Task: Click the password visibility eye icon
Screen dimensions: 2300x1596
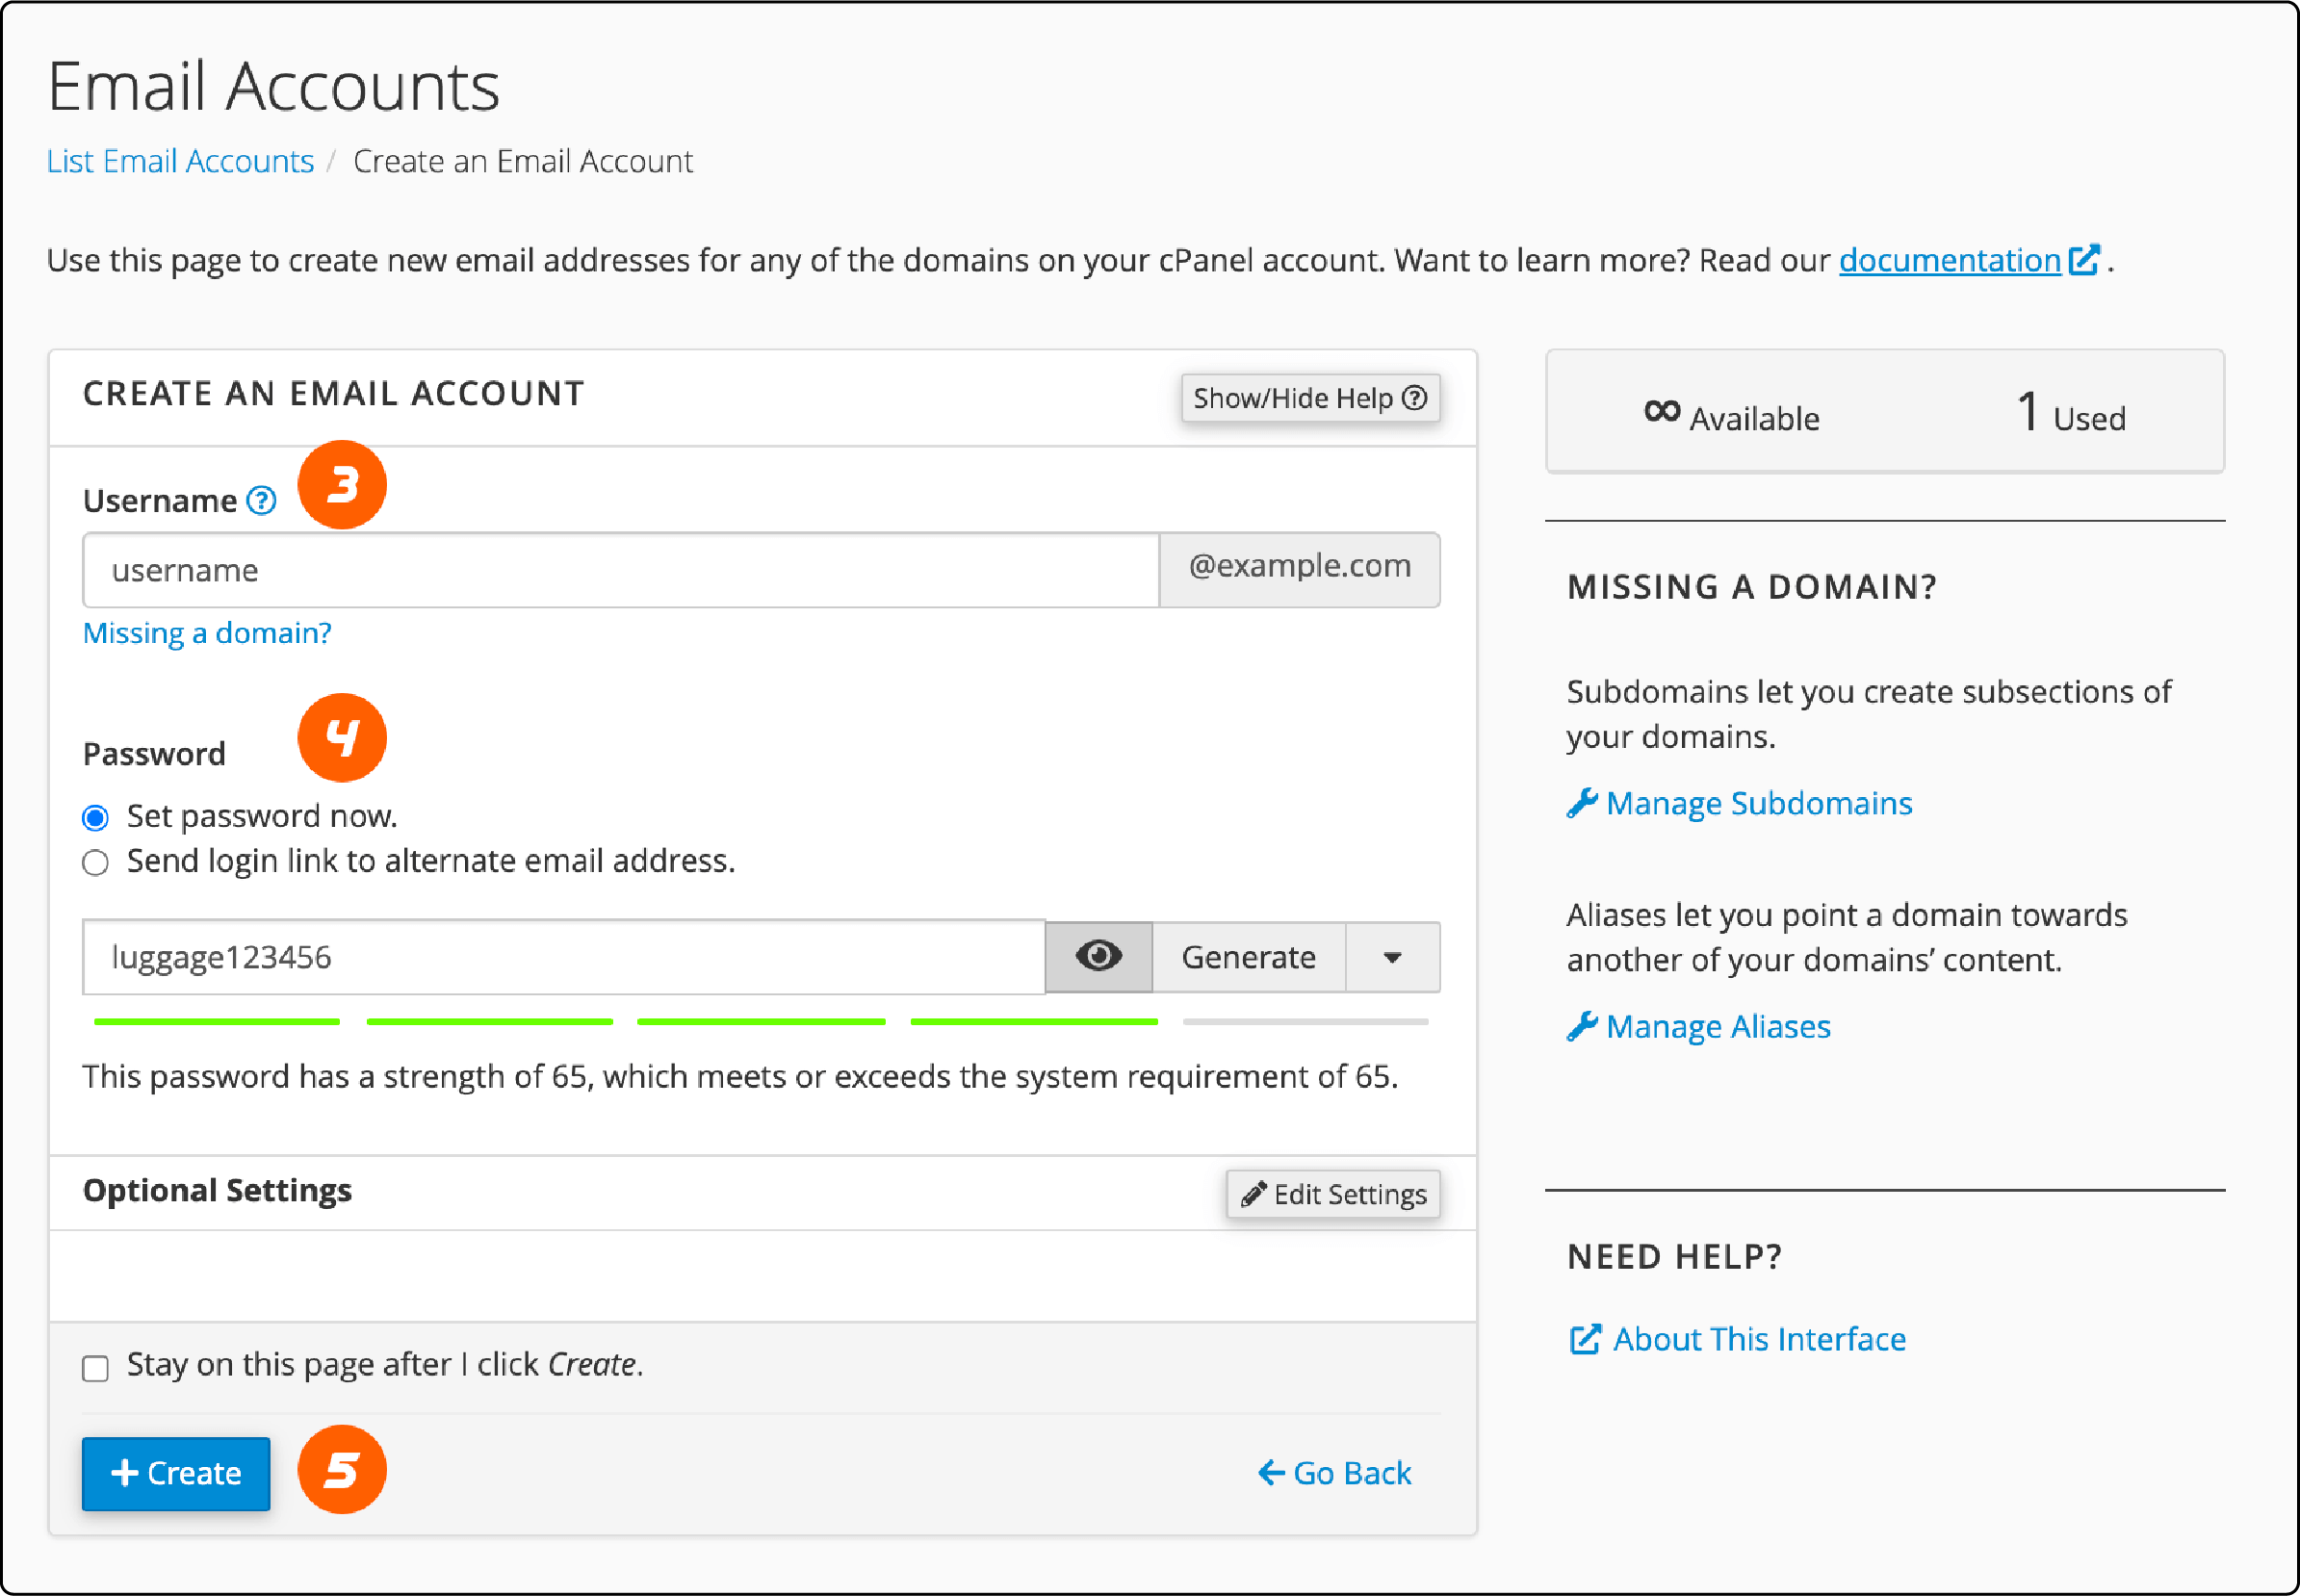Action: point(1098,955)
